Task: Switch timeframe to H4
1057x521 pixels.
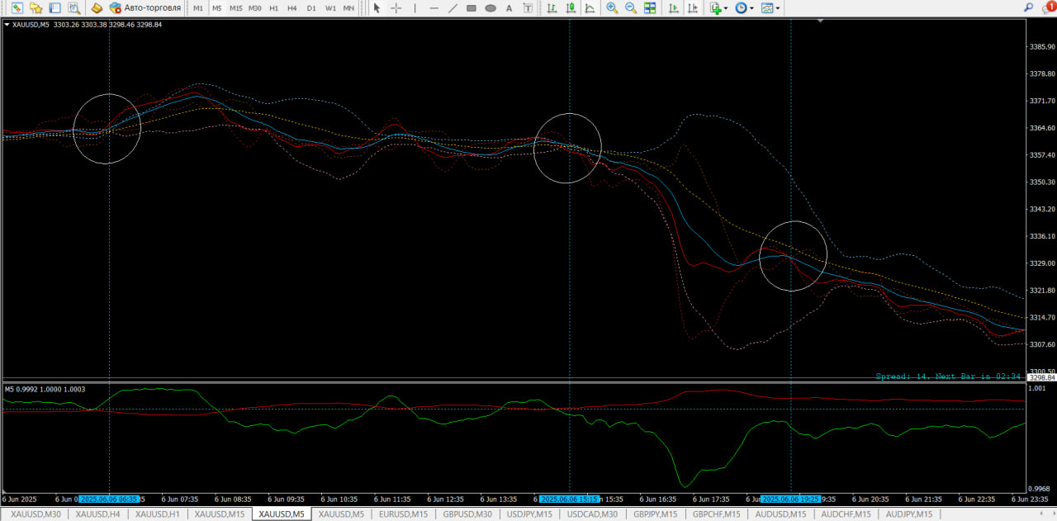Action: (x=292, y=8)
